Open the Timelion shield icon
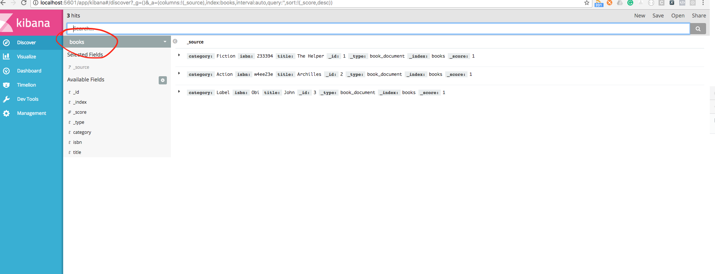 point(6,85)
